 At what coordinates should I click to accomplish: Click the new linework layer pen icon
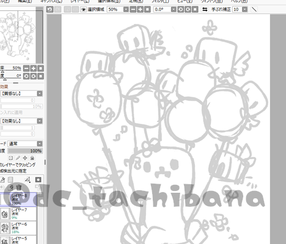tap(2, 180)
